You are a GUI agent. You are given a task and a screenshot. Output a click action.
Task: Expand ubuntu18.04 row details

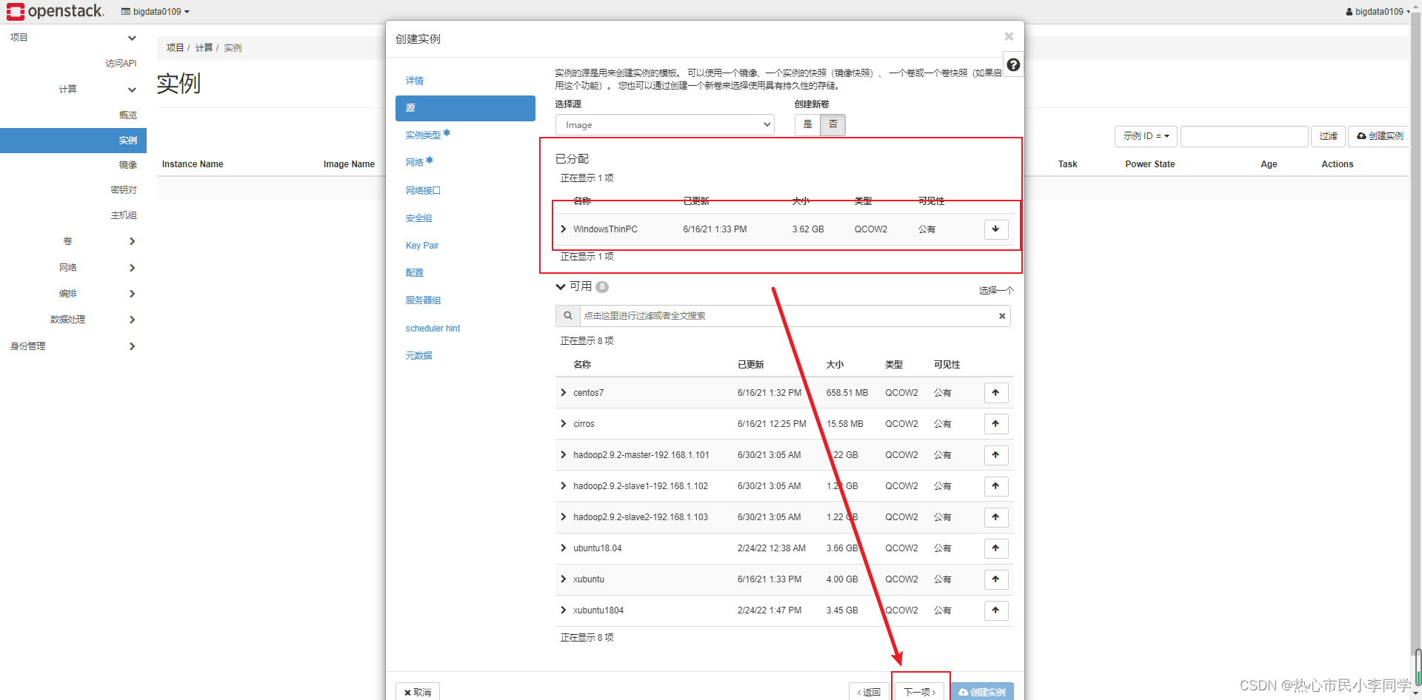564,548
